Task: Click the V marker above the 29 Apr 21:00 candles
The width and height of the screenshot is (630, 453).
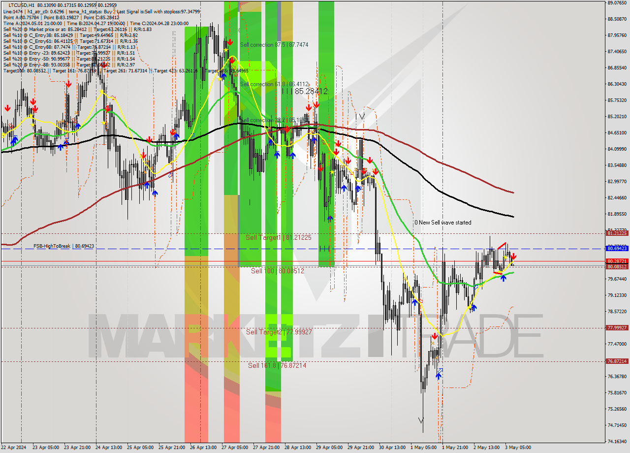Action: (362, 117)
